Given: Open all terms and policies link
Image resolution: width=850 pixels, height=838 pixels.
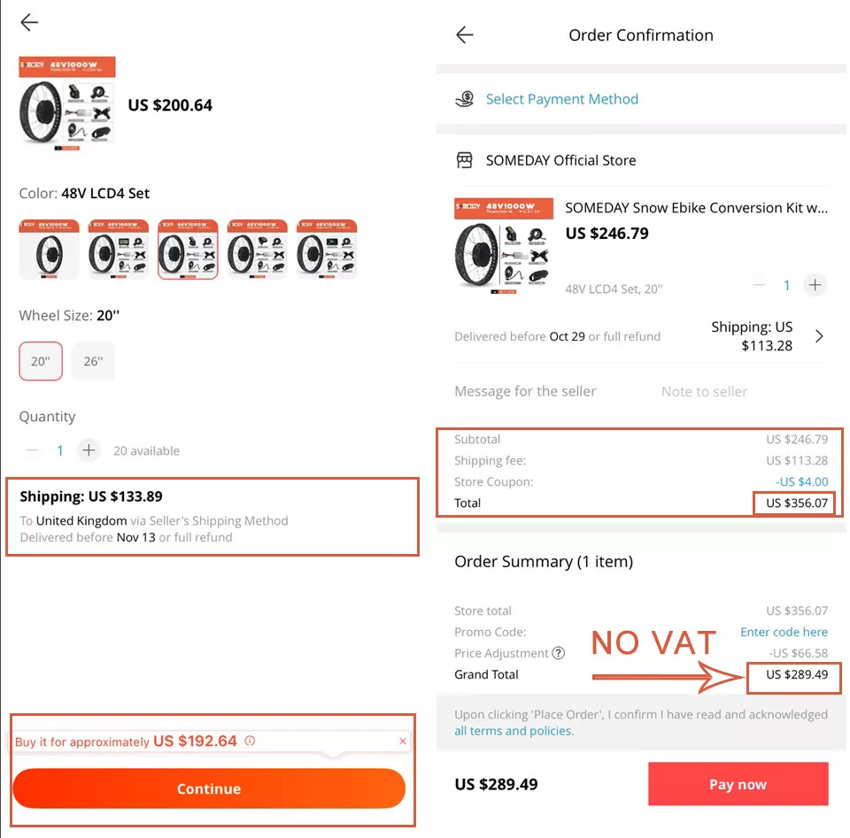Looking at the screenshot, I should [x=514, y=731].
